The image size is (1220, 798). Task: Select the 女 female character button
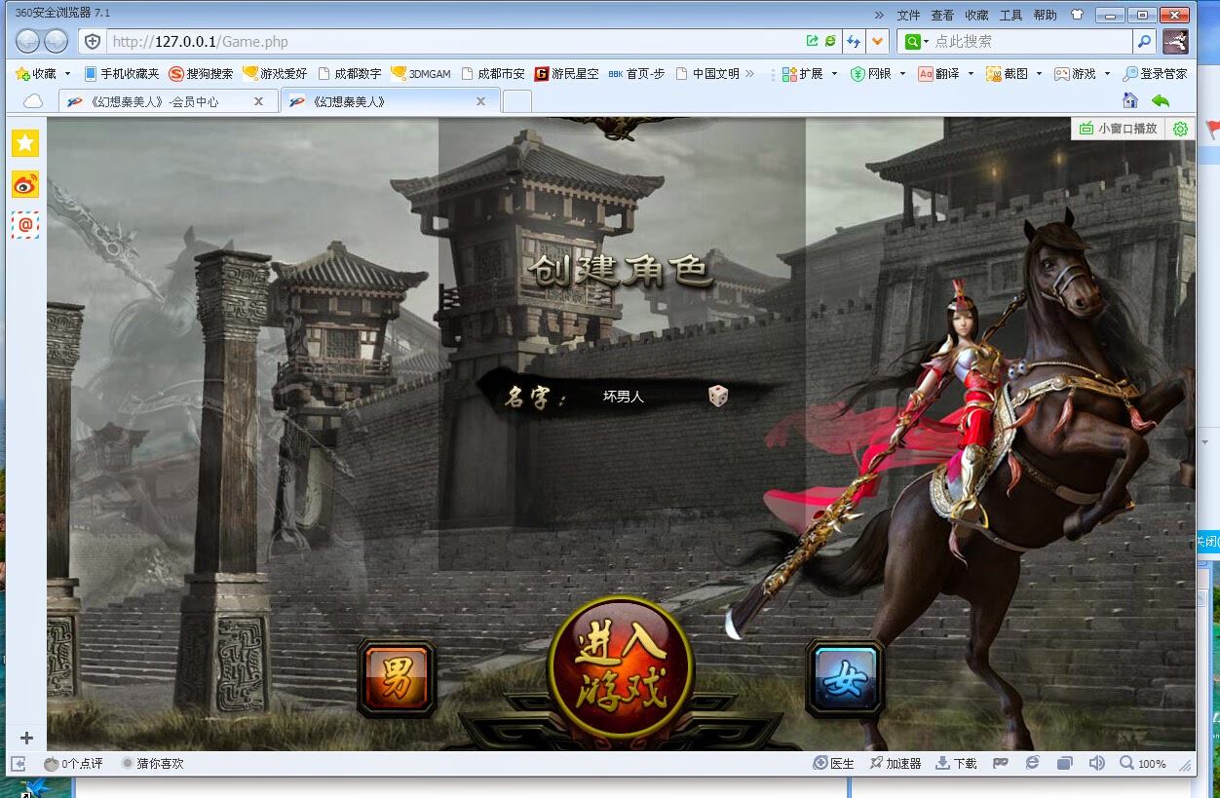click(845, 679)
